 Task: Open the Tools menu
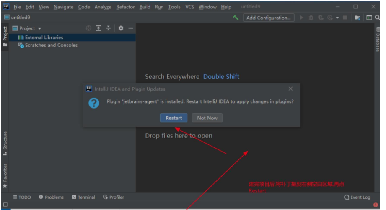click(174, 7)
